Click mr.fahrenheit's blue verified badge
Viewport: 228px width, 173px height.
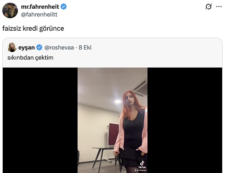coord(64,6)
